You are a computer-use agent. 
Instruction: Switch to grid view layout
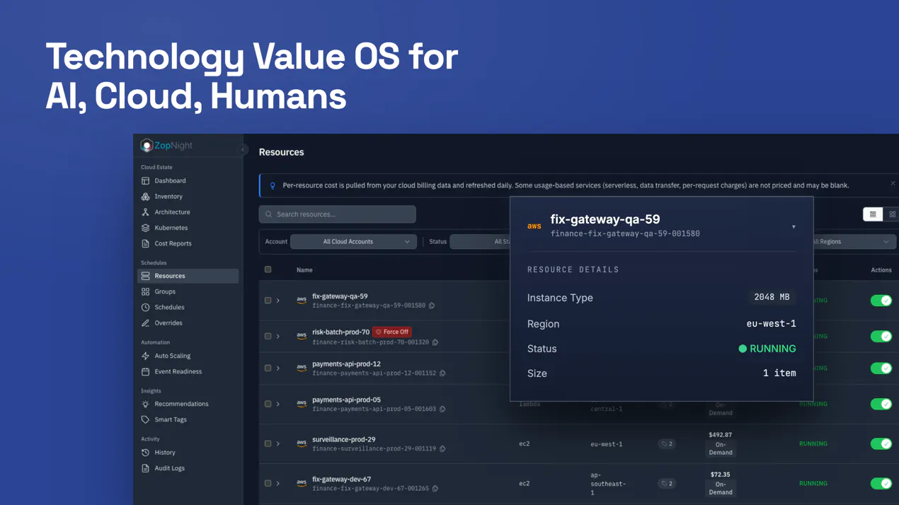click(x=892, y=214)
